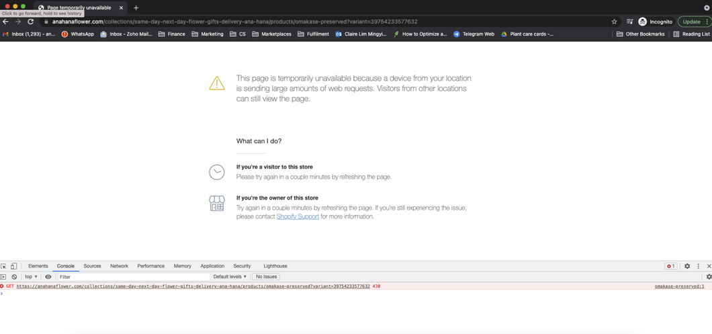The height and width of the screenshot is (334, 712).
Task: Expand the 'top' JavaScript context dropdown
Action: (x=31, y=277)
